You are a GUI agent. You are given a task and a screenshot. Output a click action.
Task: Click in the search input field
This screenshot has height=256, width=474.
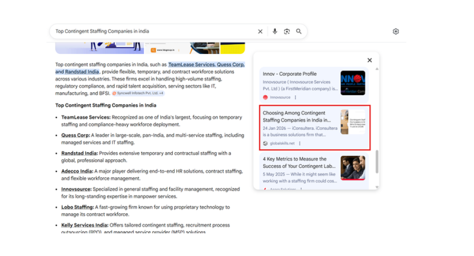152,31
